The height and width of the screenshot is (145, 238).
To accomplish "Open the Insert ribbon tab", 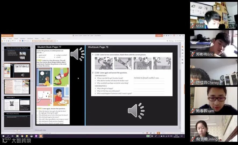I will coord(10,39).
